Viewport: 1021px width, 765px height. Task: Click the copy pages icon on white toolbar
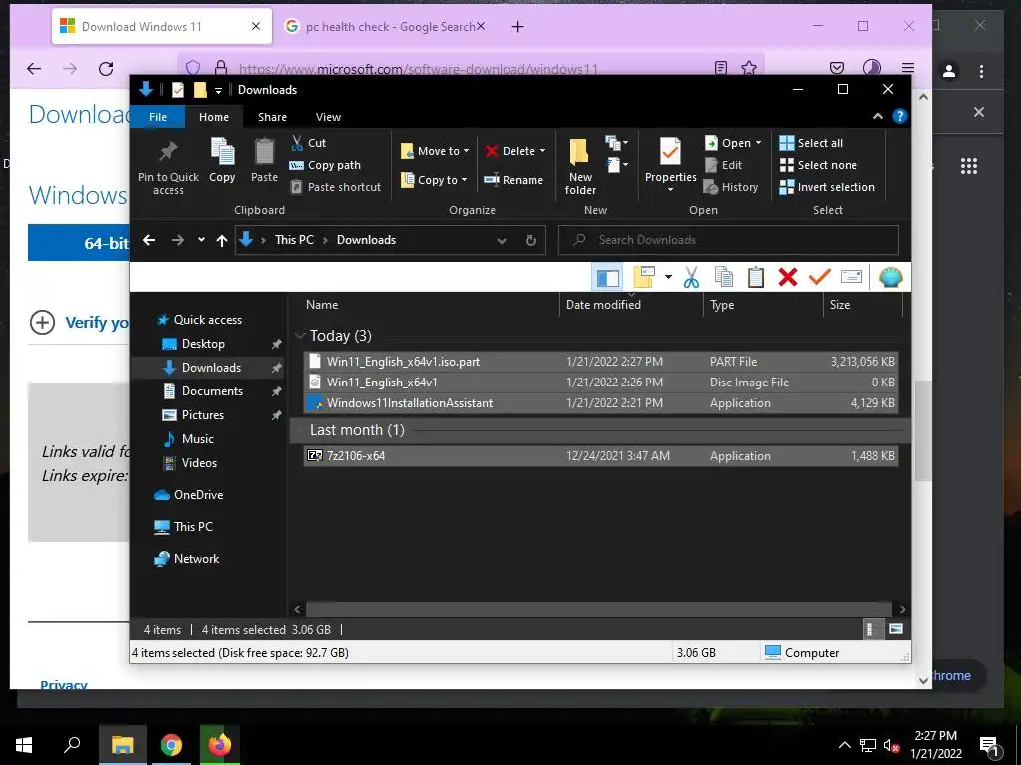click(x=724, y=277)
